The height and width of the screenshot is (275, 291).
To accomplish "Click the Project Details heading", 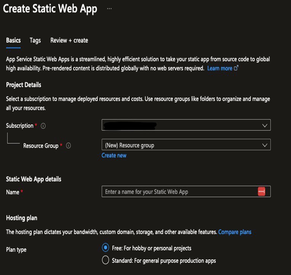I will [x=23, y=85].
